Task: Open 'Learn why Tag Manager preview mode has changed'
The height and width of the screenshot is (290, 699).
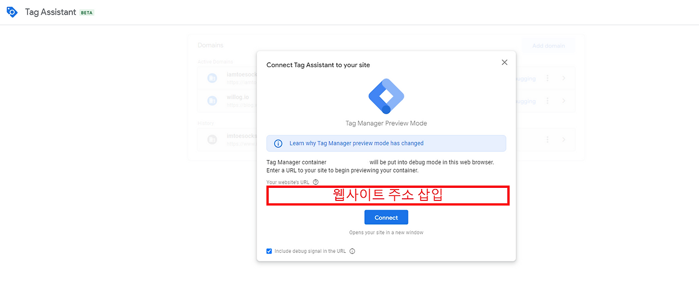Action: 357,144
